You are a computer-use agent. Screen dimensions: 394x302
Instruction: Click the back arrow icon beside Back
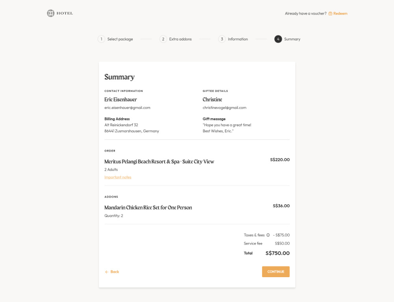click(x=106, y=272)
